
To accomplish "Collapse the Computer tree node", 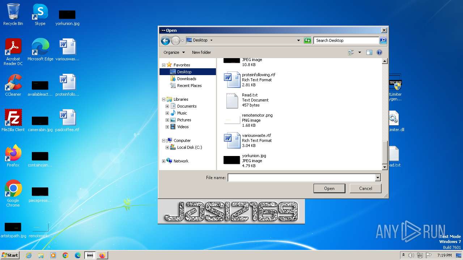I will [163, 141].
